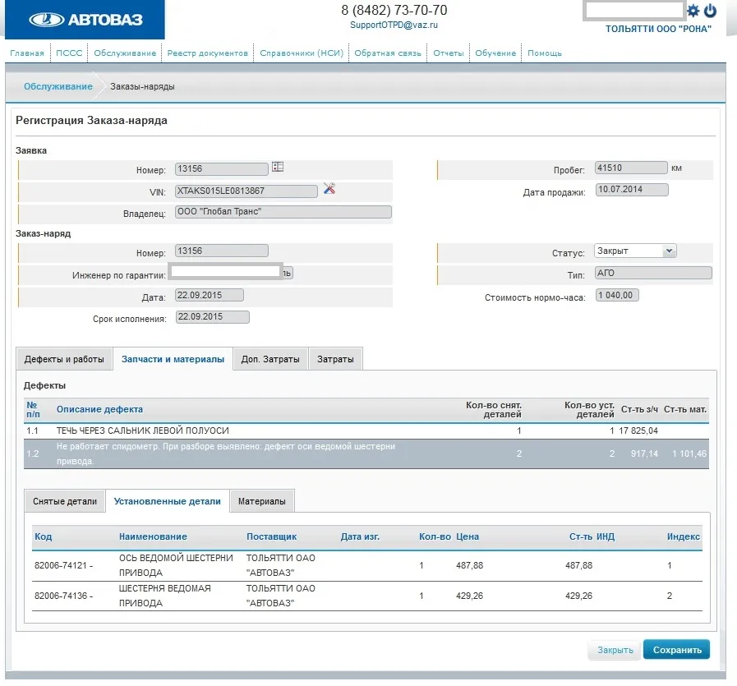Click the Поставщик column header

[272, 536]
